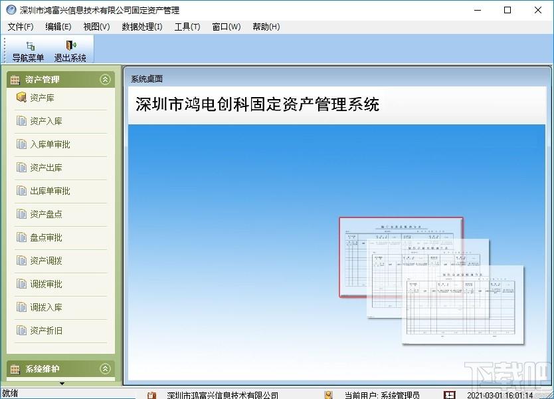The width and height of the screenshot is (554, 399).
Task: Click the document icon beside 出库单审批
Action: 21,191
